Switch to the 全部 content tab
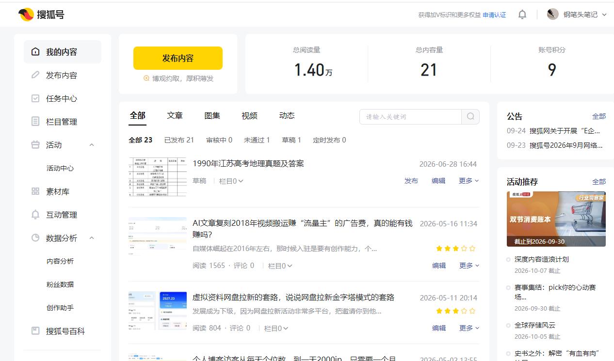The image size is (614, 361). click(x=138, y=115)
